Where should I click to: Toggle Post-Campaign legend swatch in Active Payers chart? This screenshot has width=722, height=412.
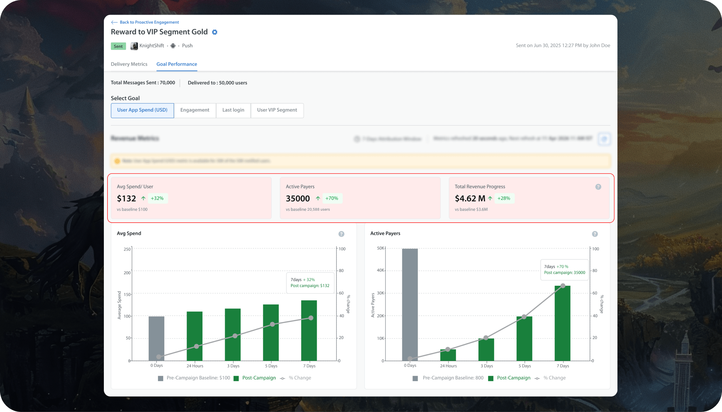pos(491,378)
